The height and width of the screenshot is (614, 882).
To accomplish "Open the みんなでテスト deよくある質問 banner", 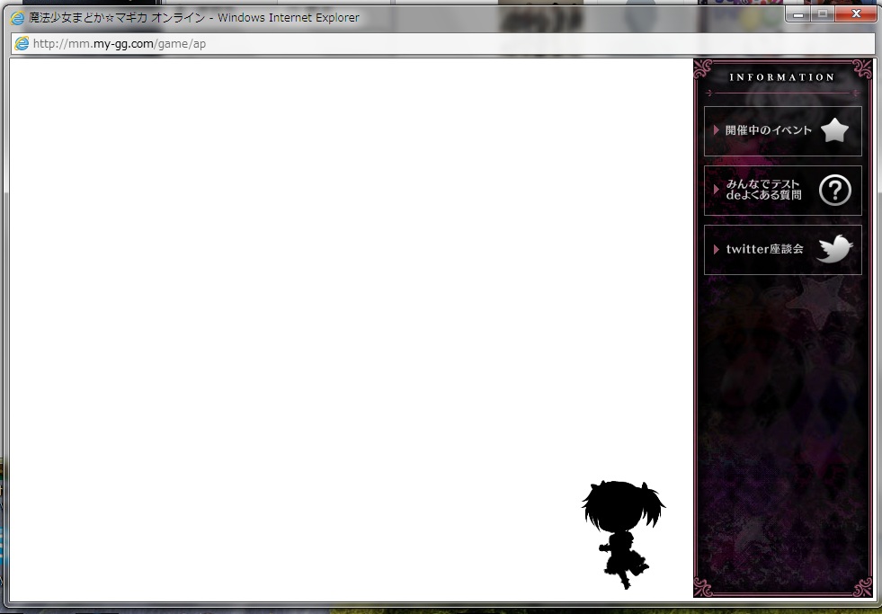I will pyautogui.click(x=782, y=190).
